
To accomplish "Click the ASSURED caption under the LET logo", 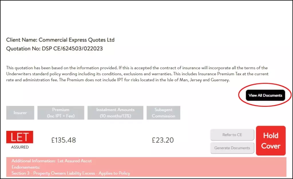I will pyautogui.click(x=20, y=147).
